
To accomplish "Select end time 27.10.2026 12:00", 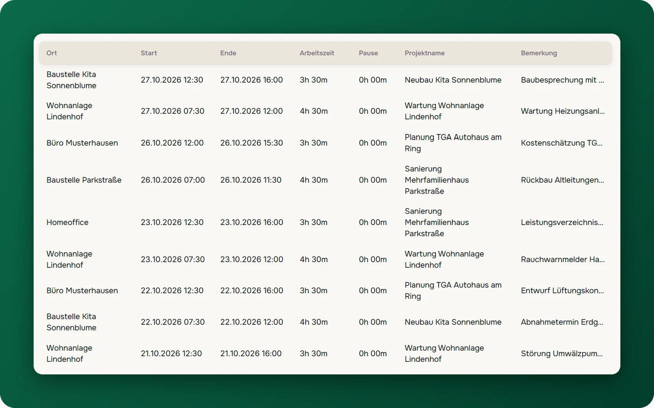I will point(251,111).
